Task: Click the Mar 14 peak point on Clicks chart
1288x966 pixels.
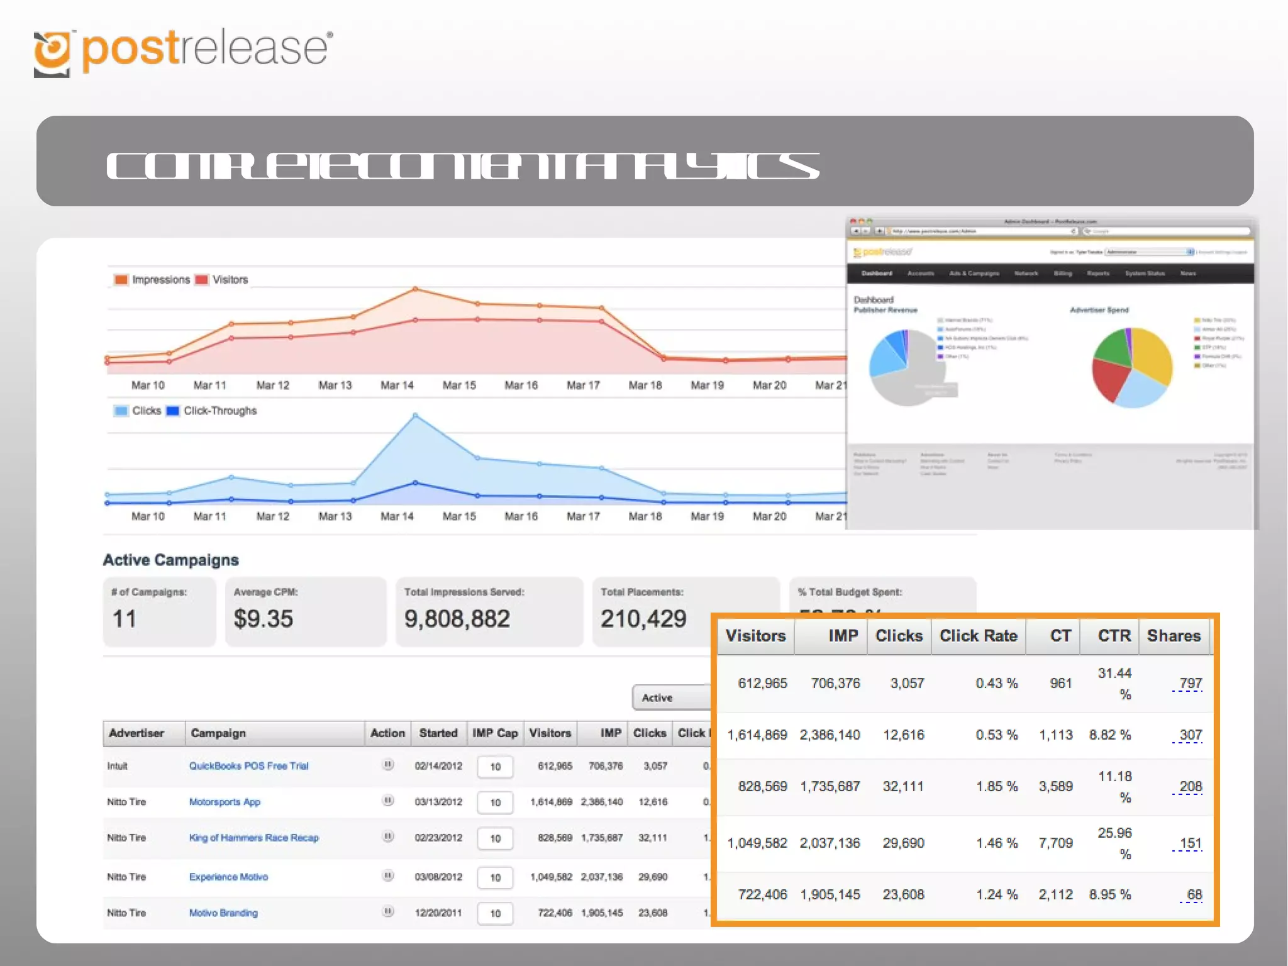Action: point(415,415)
